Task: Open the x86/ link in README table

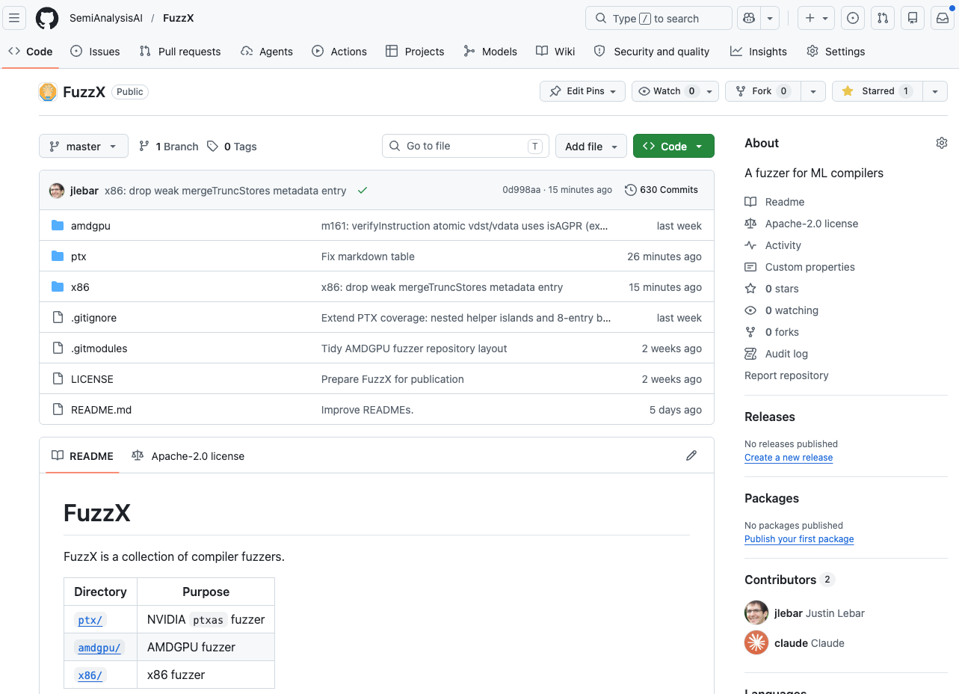Action: click(x=90, y=675)
